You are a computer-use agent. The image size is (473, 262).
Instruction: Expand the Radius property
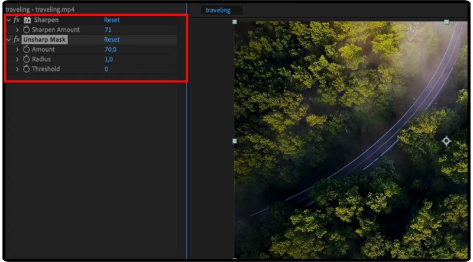tap(17, 59)
